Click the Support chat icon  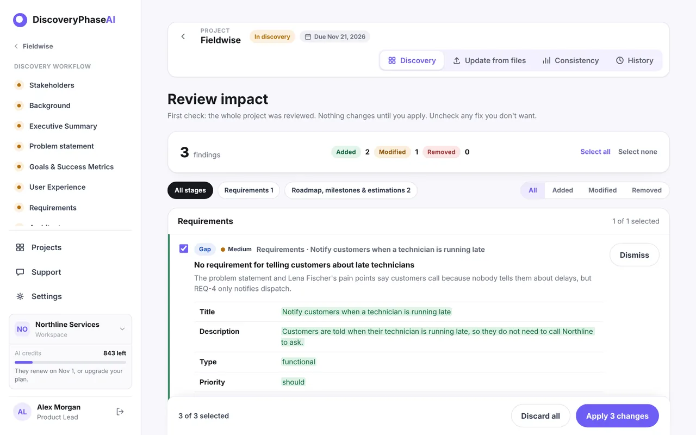pyautogui.click(x=20, y=272)
